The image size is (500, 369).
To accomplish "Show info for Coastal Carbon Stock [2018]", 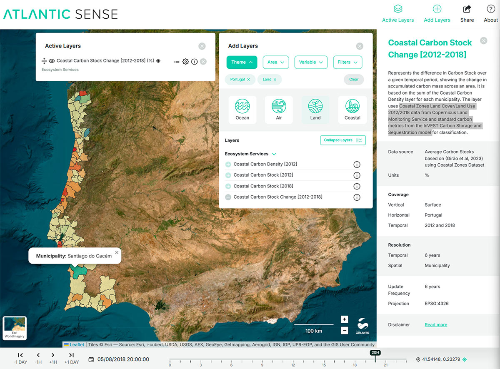I will click(357, 187).
